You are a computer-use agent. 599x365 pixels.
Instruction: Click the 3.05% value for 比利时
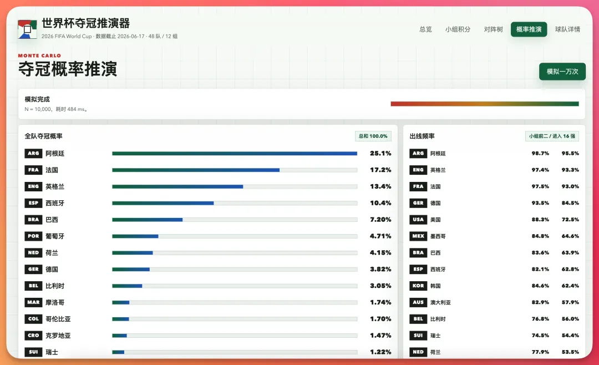(380, 286)
